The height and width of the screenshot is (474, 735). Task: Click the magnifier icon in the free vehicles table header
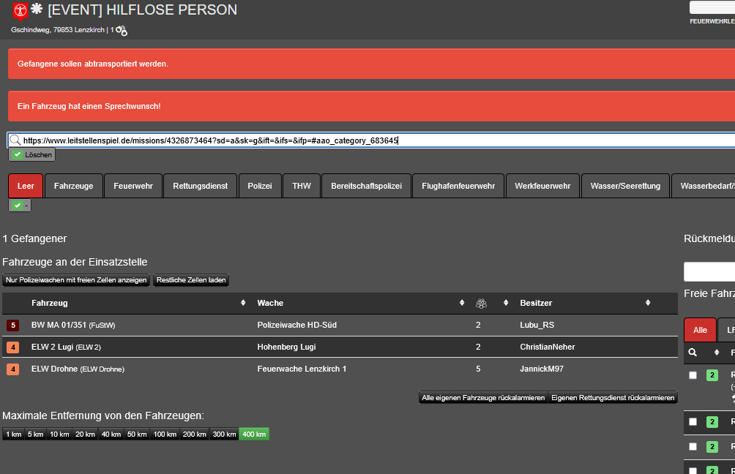coord(693,353)
